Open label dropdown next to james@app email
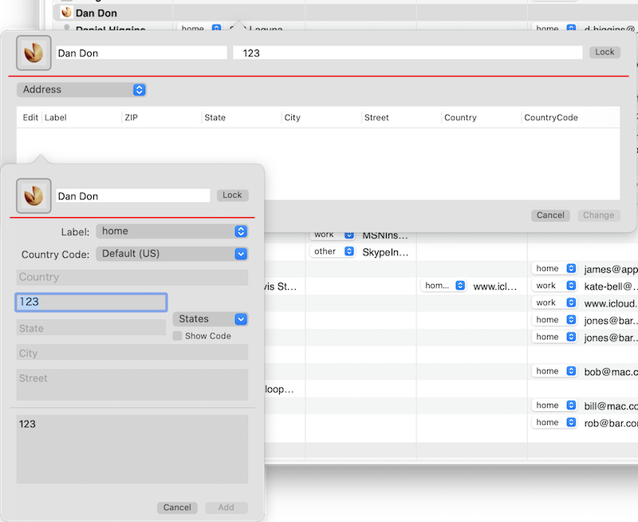This screenshot has height=522, width=638. [x=554, y=268]
